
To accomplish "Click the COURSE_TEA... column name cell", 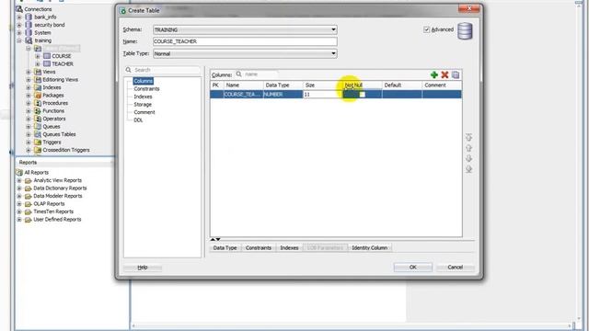I will (243, 95).
